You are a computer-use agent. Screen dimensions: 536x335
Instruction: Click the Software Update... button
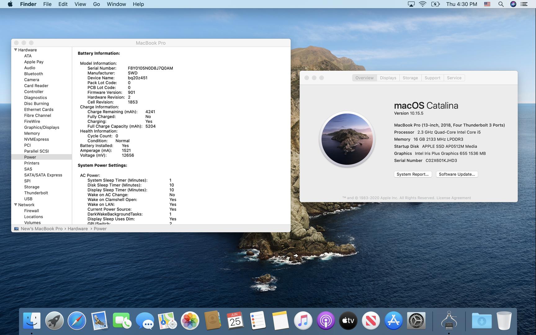tap(457, 174)
